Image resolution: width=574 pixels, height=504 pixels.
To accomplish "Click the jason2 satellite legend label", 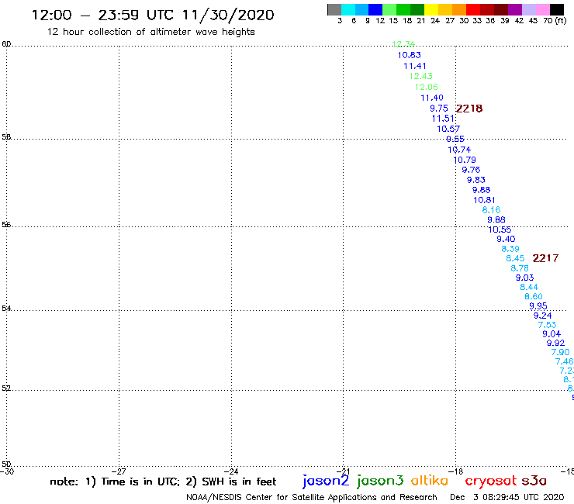I will [x=326, y=481].
